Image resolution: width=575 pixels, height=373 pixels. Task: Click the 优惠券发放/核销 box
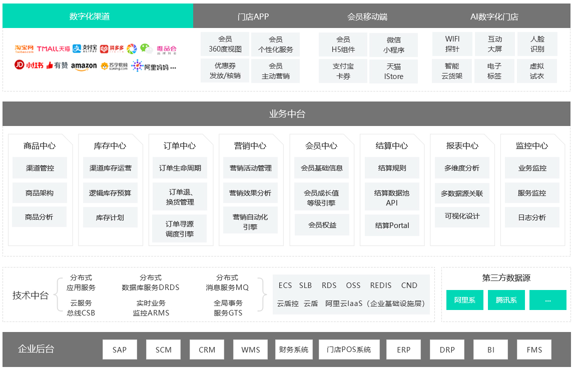(x=225, y=70)
